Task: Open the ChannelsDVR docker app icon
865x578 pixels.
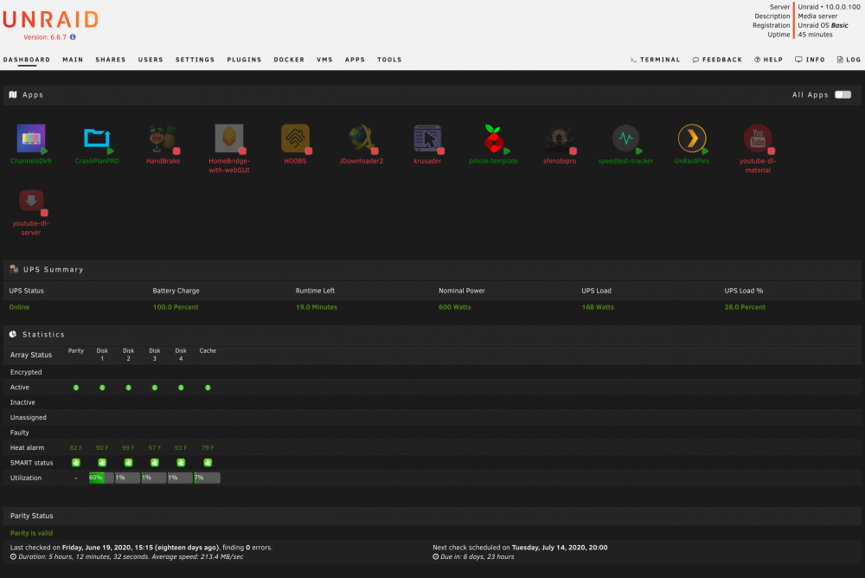Action: [x=31, y=138]
